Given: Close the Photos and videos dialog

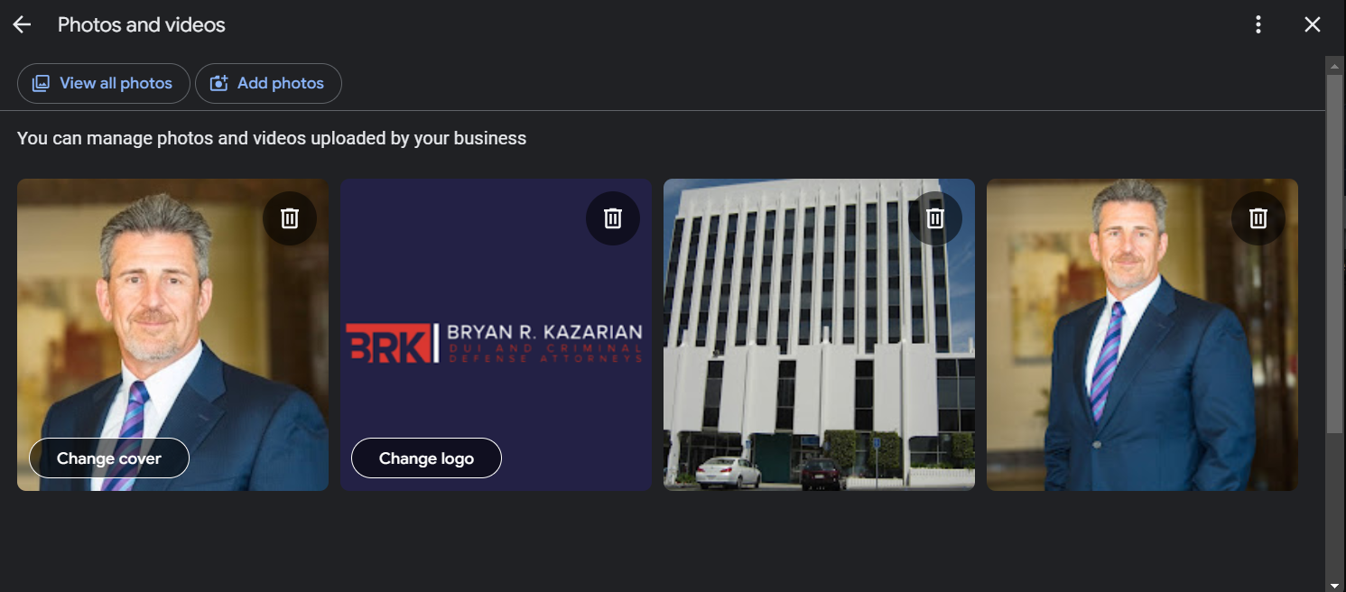Looking at the screenshot, I should pos(1313,25).
